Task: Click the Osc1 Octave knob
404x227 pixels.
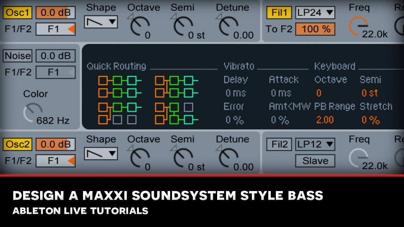Action: [x=140, y=26]
